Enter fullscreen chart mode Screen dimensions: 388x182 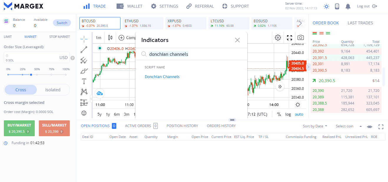tap(289, 38)
